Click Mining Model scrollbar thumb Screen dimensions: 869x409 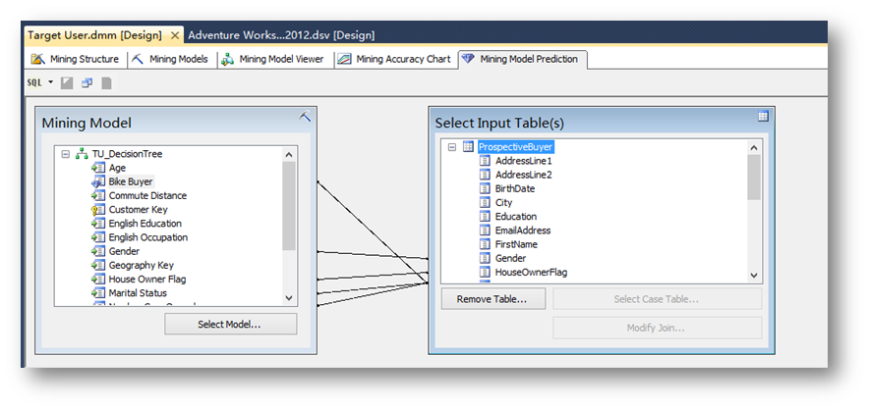[x=289, y=206]
